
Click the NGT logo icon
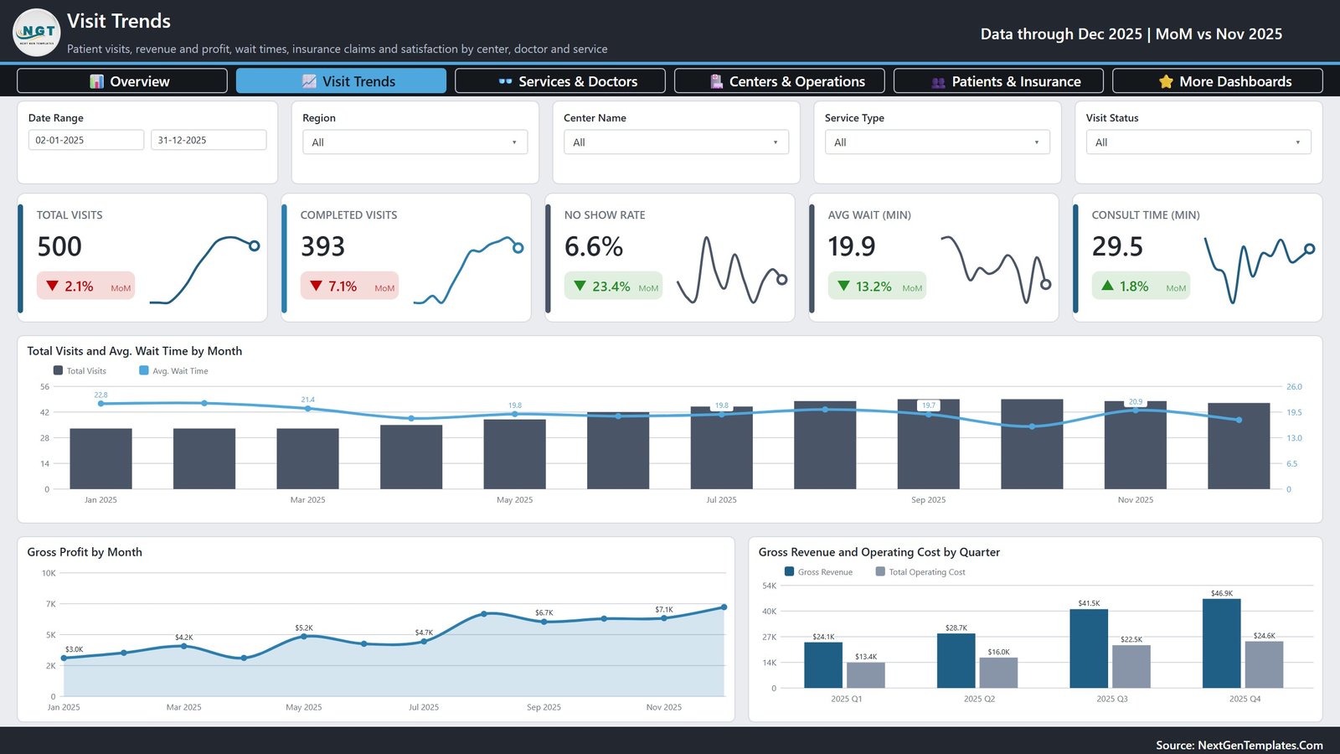click(37, 33)
